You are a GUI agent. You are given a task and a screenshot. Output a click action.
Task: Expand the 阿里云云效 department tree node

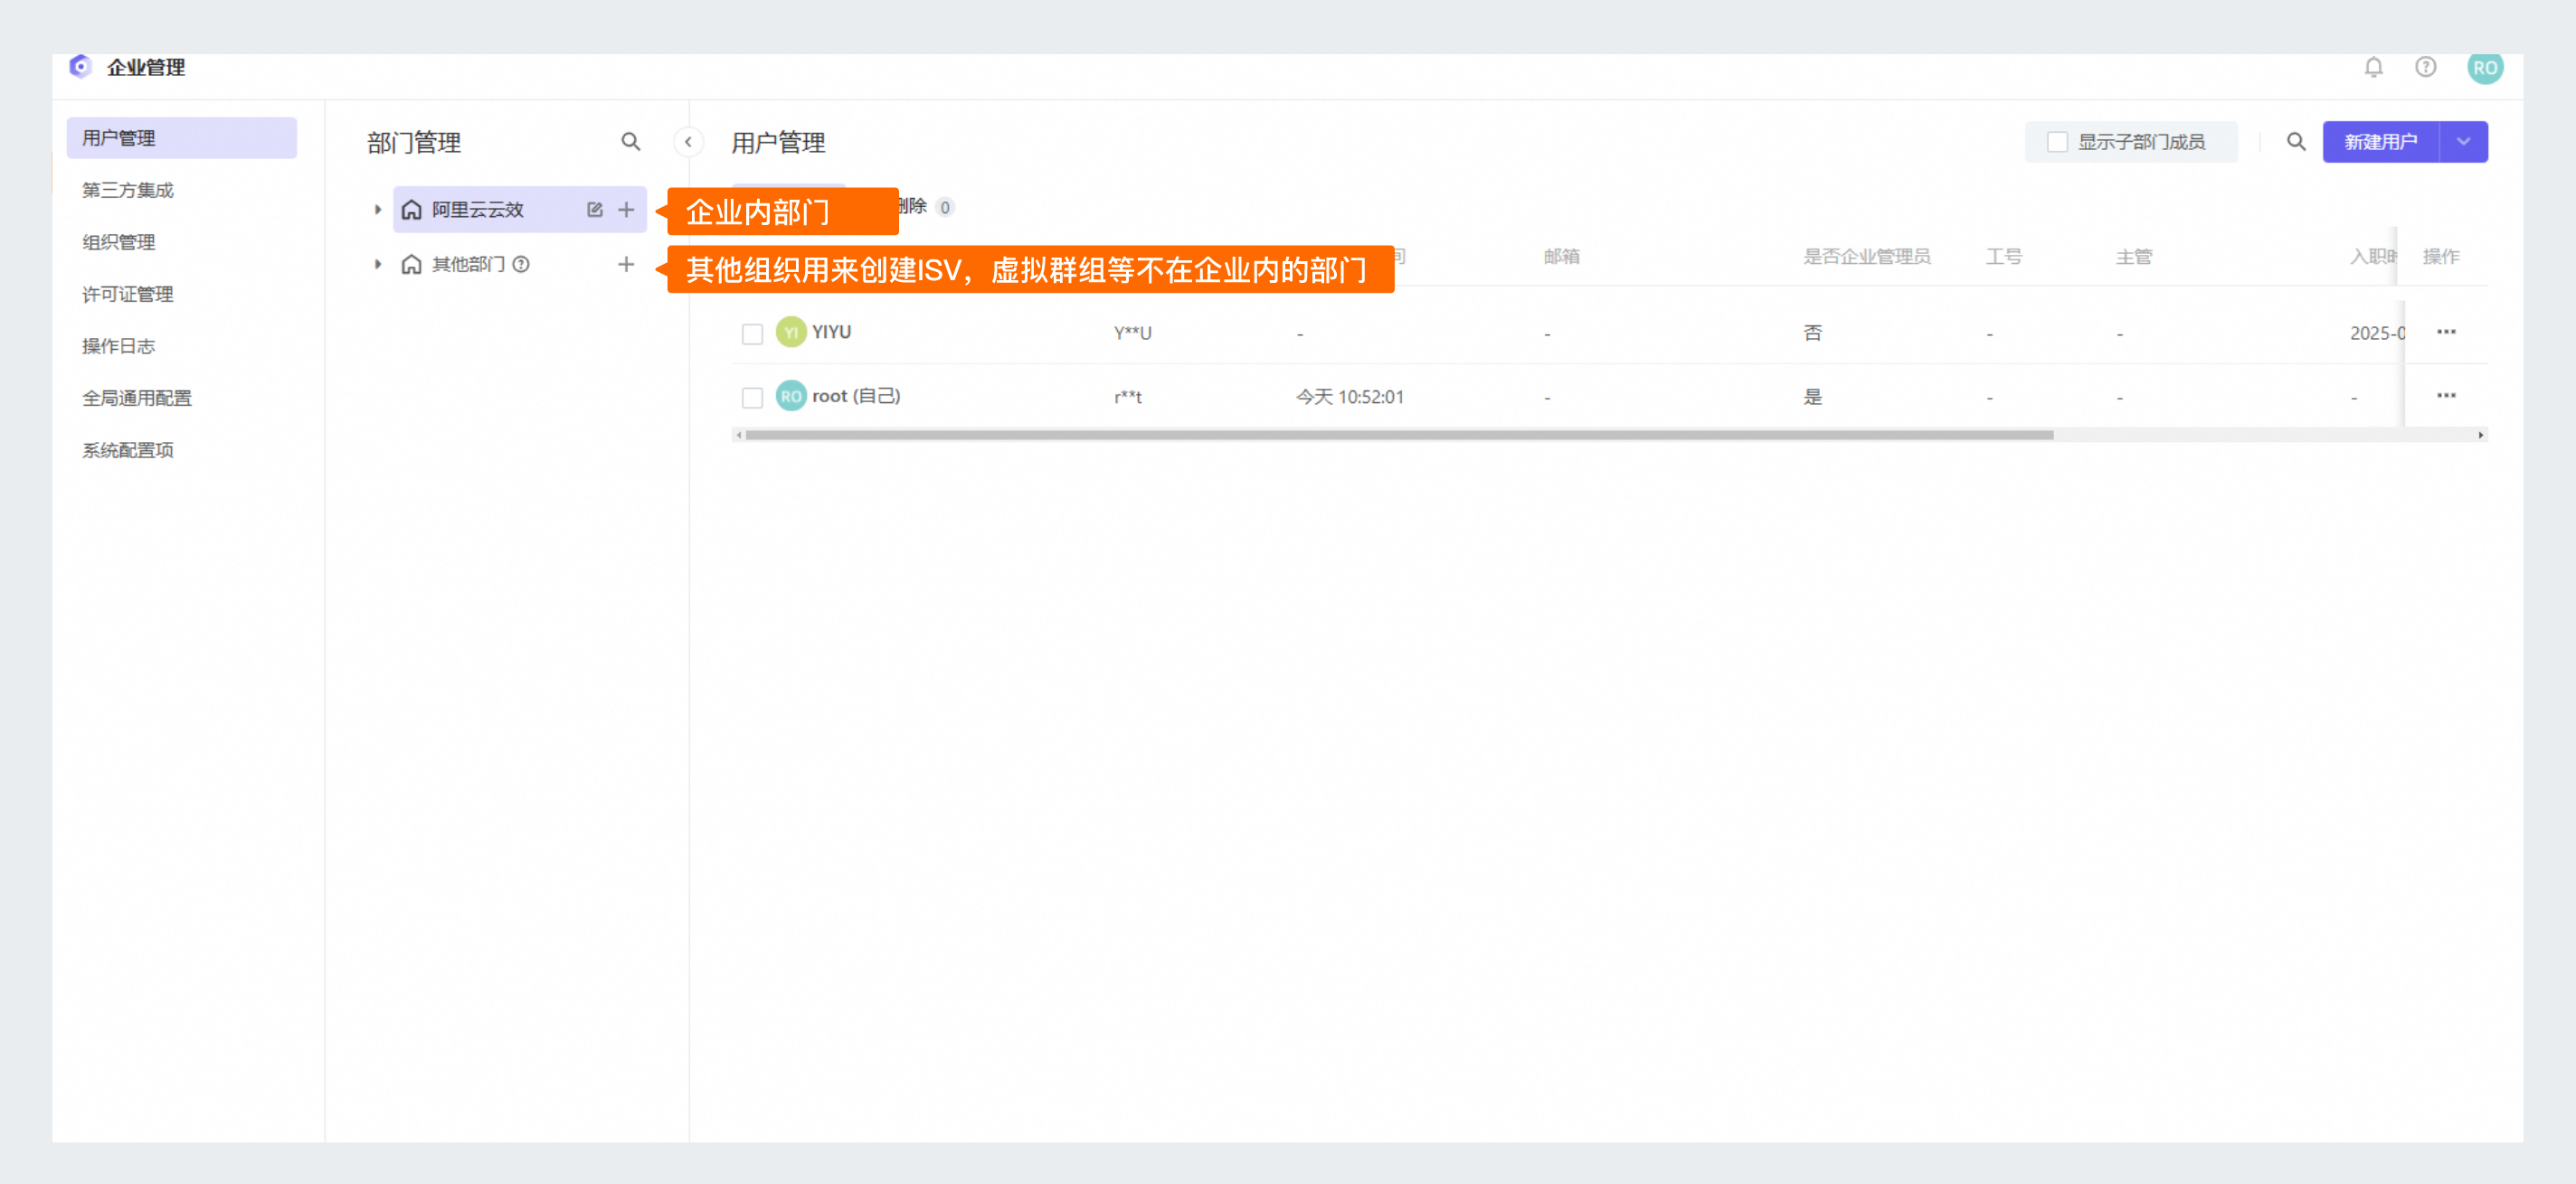pyautogui.click(x=378, y=210)
